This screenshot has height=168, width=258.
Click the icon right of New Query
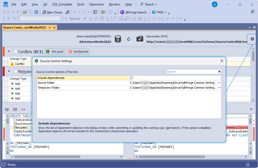click(67, 12)
